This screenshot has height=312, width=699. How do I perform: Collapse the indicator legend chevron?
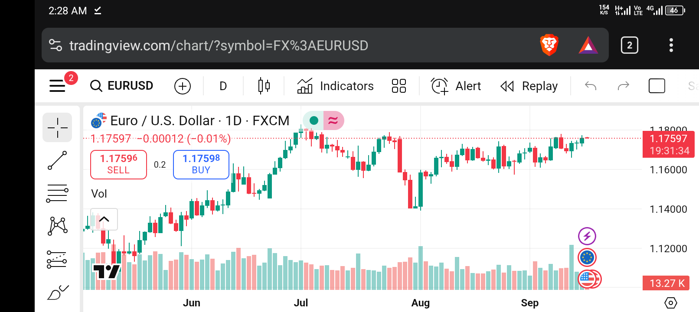tap(104, 219)
